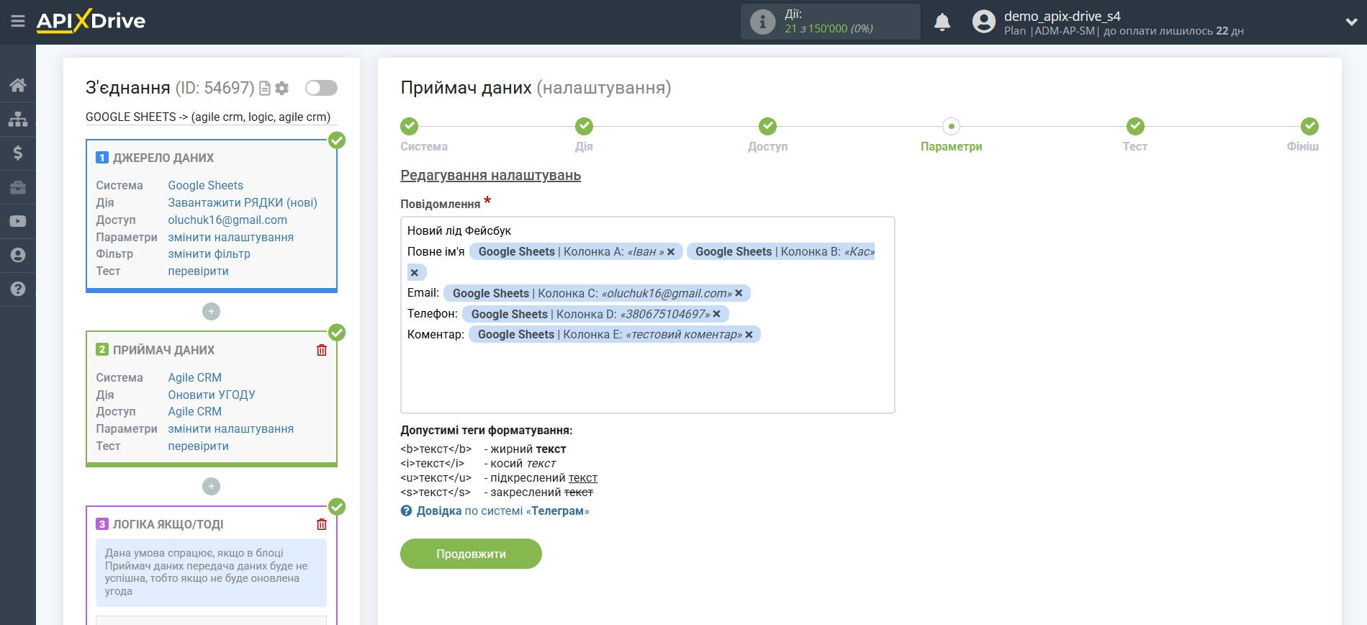Delete the ПРИЙМАЧ ДАНИХ block with trash icon

coord(322,350)
